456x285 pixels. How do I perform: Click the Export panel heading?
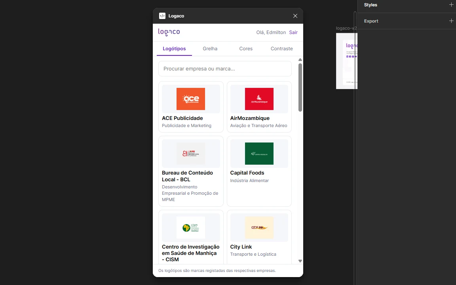pos(371,21)
